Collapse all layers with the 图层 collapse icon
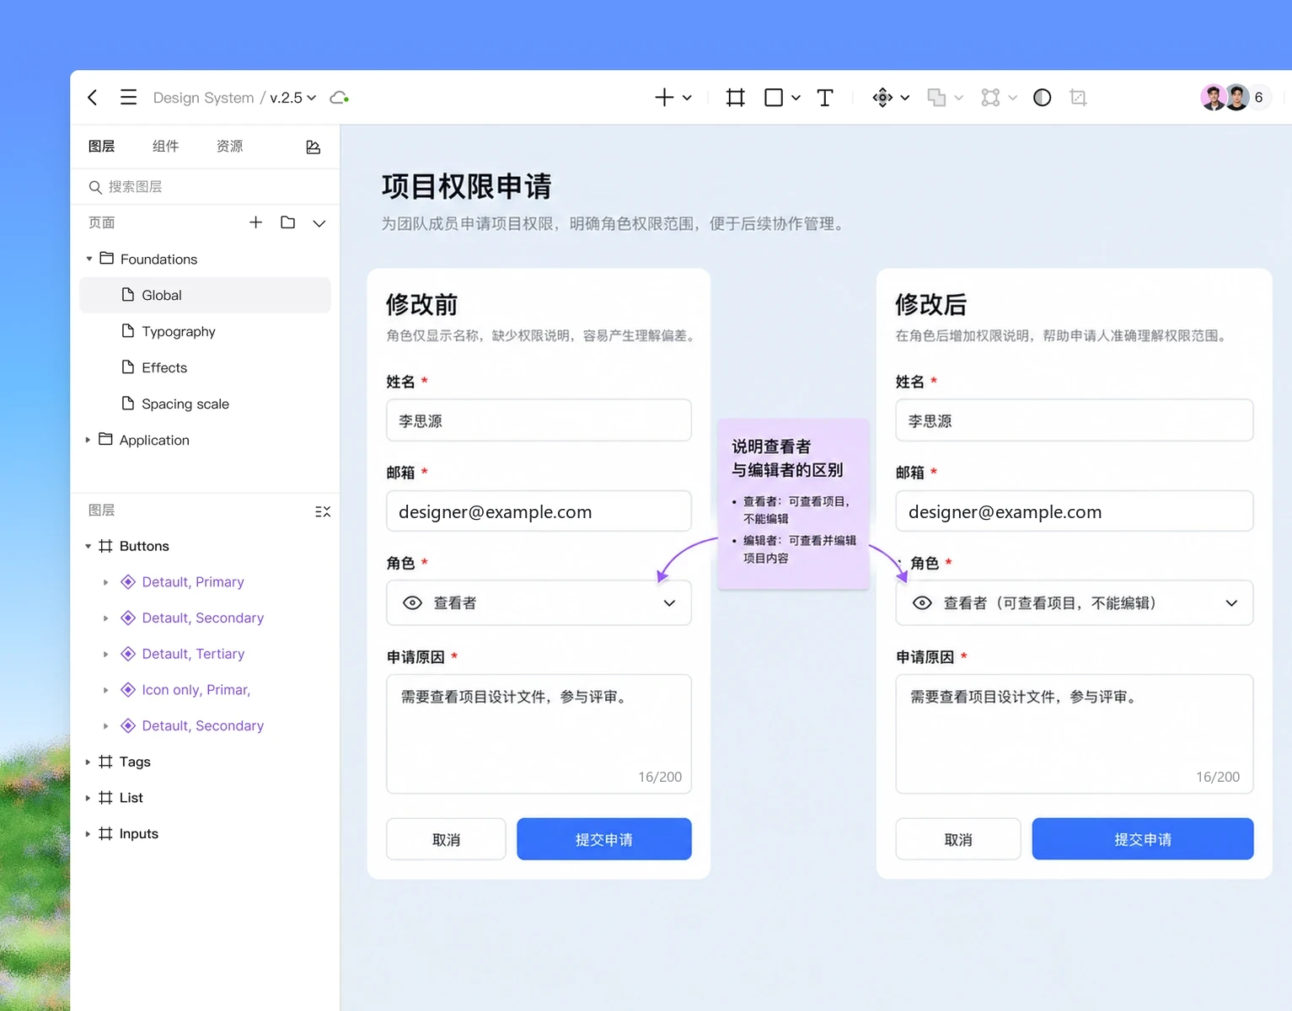The image size is (1292, 1011). pyautogui.click(x=323, y=511)
